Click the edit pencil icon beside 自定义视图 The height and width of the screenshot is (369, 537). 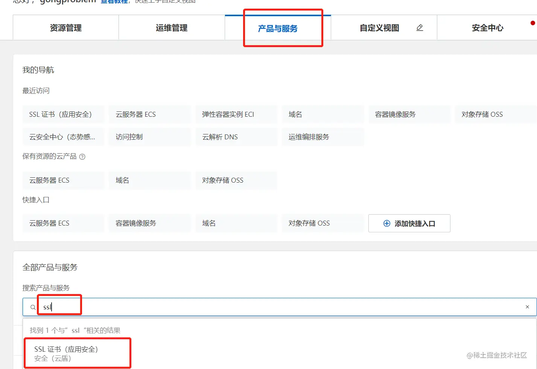pyautogui.click(x=420, y=28)
